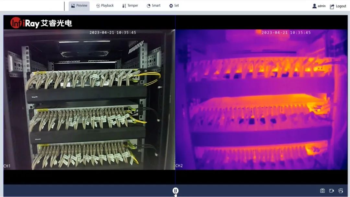Open the Preview tab

pyautogui.click(x=79, y=6)
